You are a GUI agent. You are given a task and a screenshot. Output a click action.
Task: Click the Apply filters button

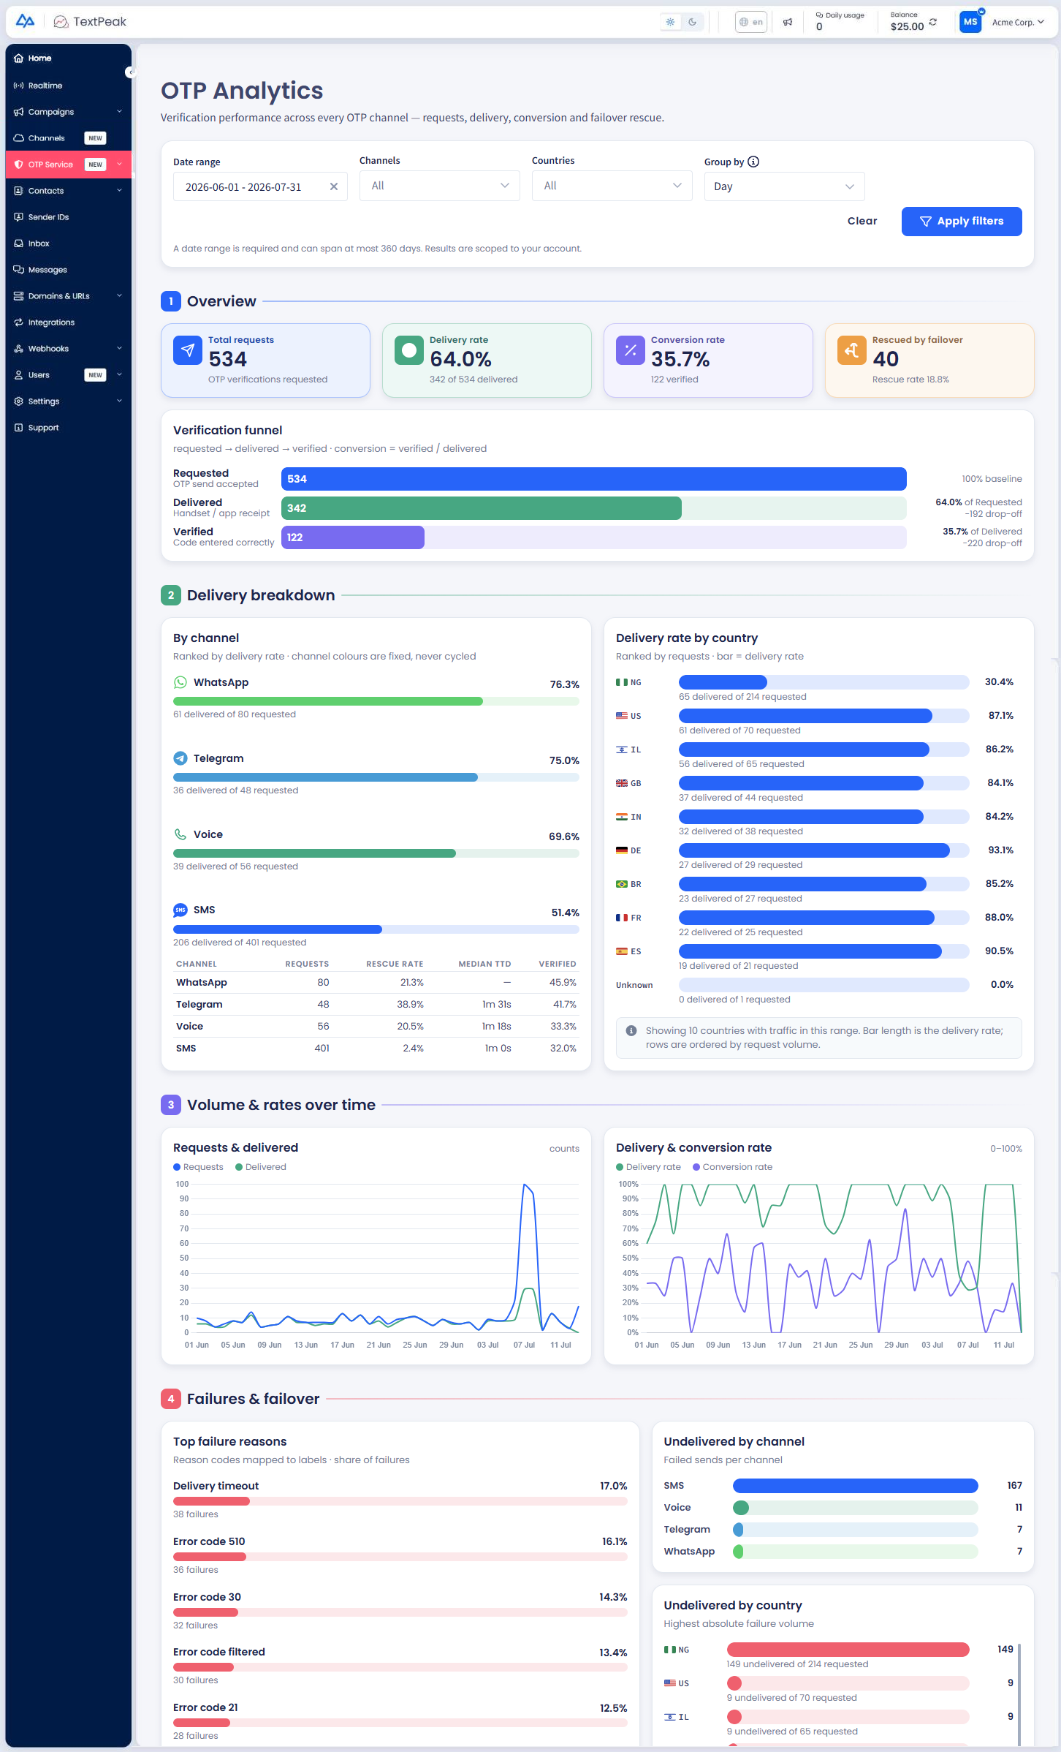[x=962, y=222]
